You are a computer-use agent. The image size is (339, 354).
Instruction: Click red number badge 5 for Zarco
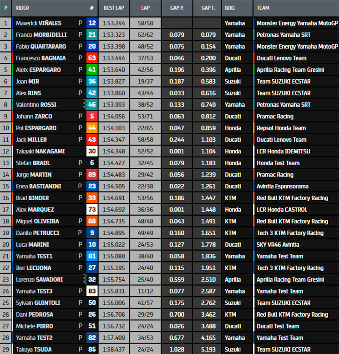tap(92, 116)
